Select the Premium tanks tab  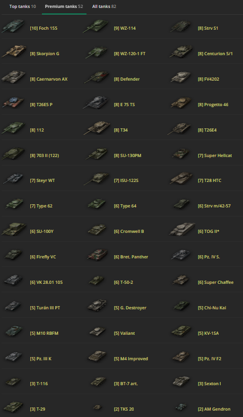pos(64,6)
